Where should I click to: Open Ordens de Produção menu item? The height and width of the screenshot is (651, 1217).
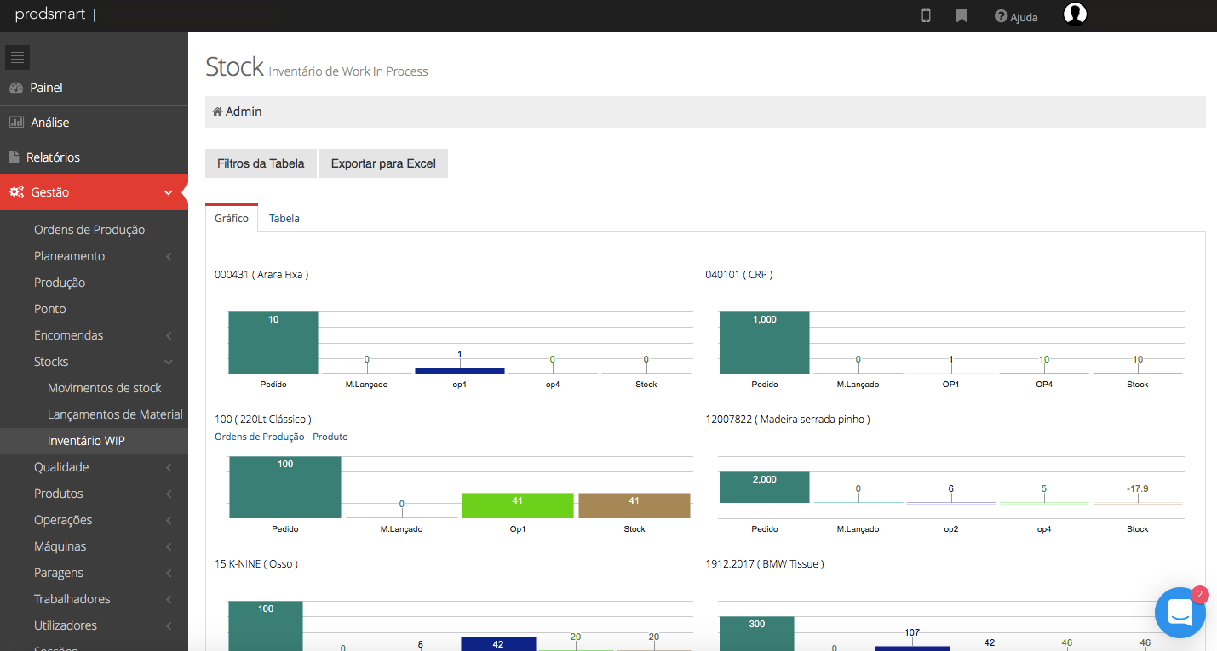pos(89,230)
